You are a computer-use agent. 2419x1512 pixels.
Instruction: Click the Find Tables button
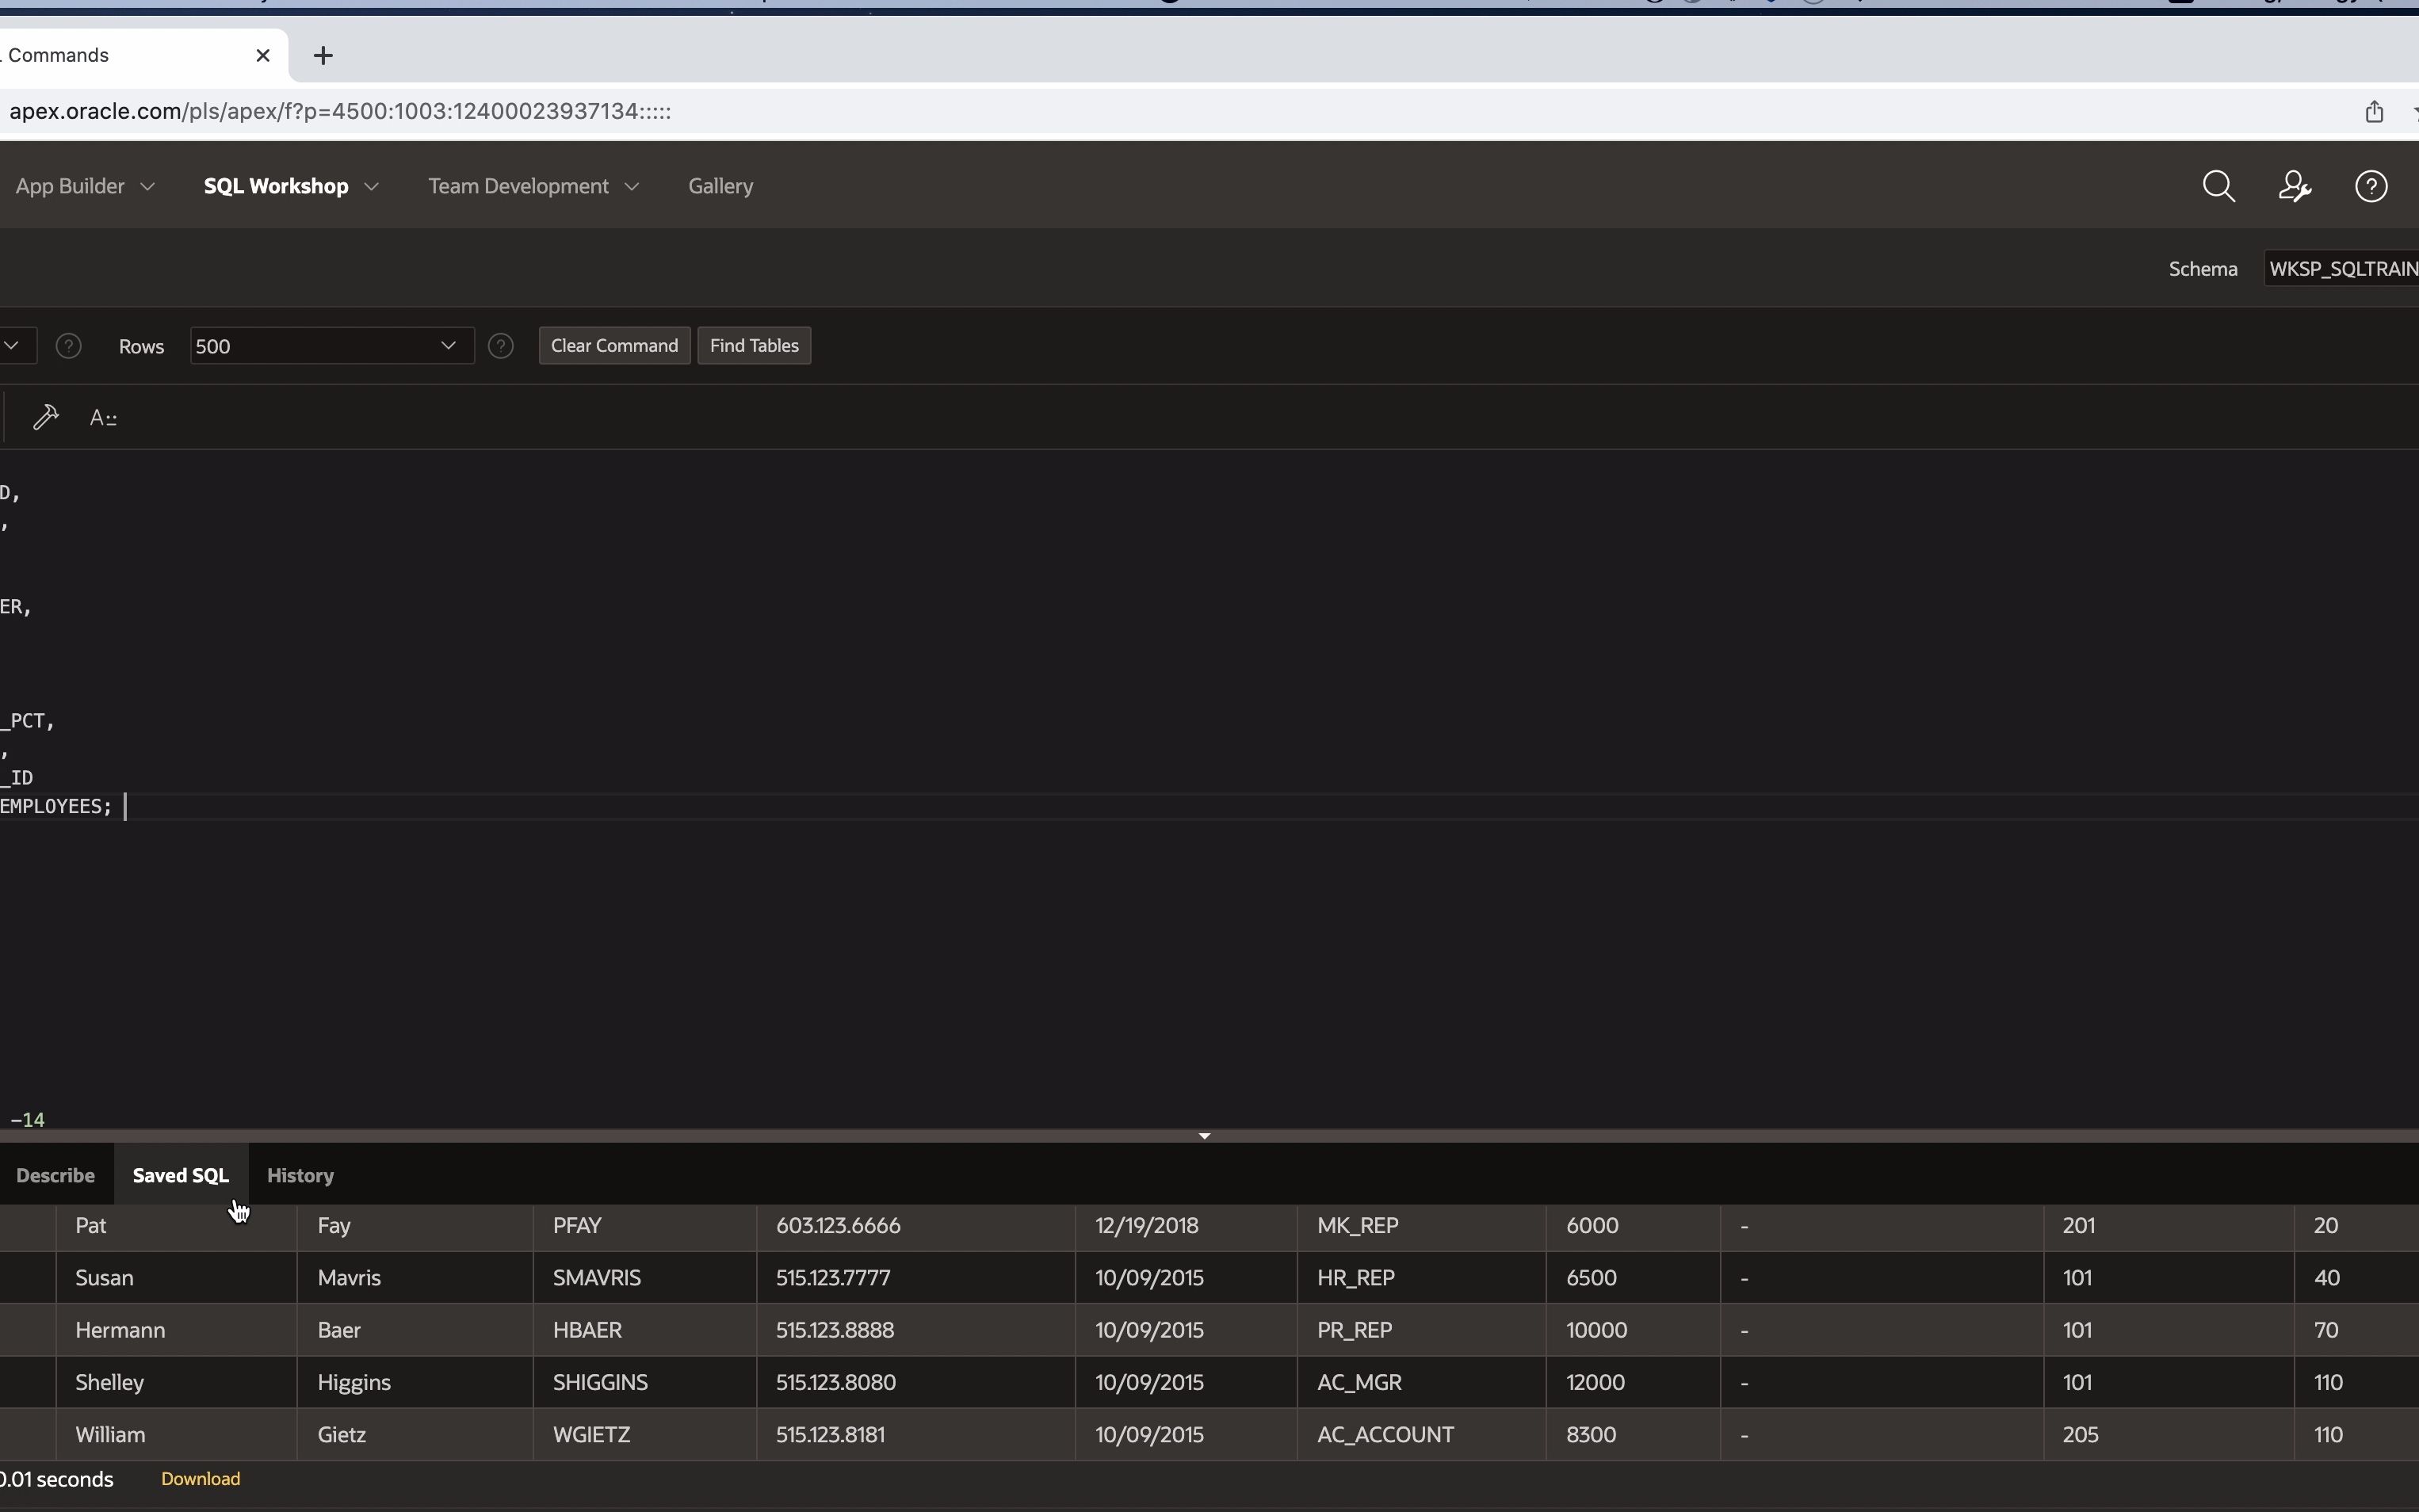tap(754, 346)
